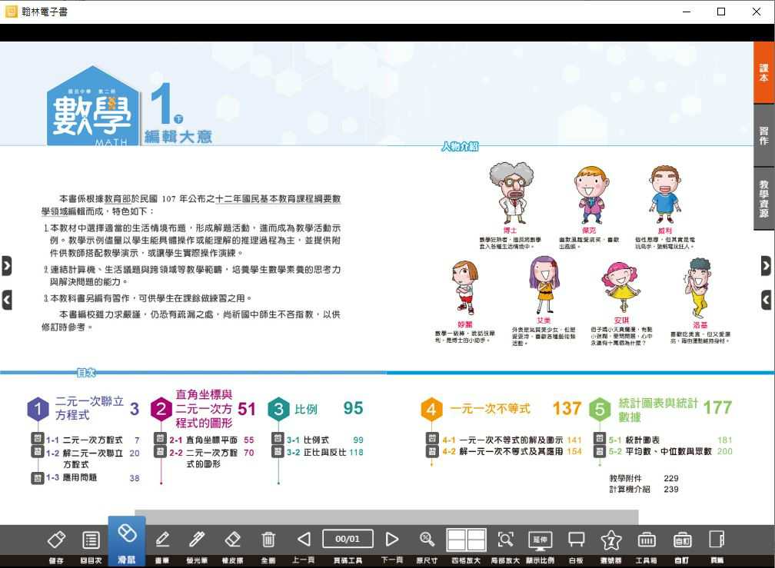Click the 習 icon beside section 1-1
The height and width of the screenshot is (568, 775).
pos(38,439)
